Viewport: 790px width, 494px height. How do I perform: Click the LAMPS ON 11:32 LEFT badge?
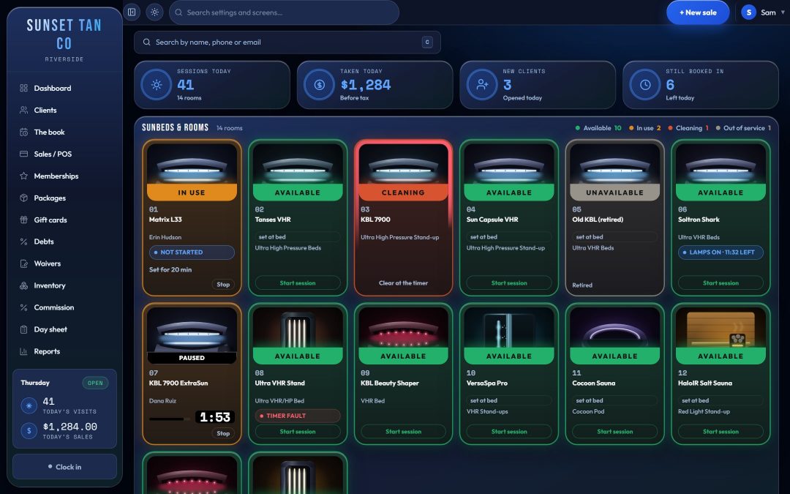coord(721,252)
